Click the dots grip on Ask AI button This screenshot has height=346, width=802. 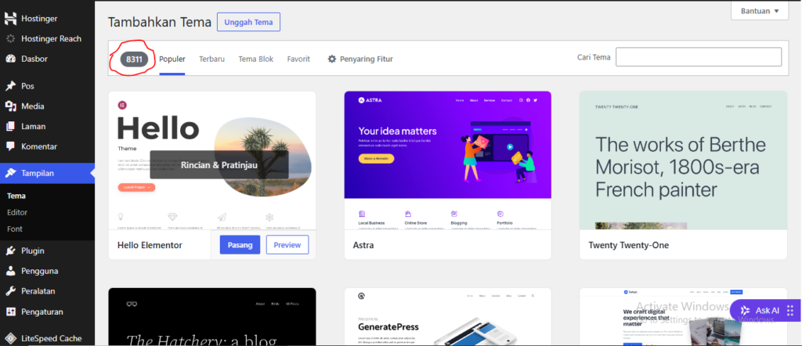point(789,310)
